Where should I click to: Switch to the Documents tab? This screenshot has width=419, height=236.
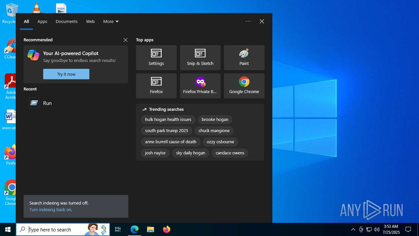(66, 21)
